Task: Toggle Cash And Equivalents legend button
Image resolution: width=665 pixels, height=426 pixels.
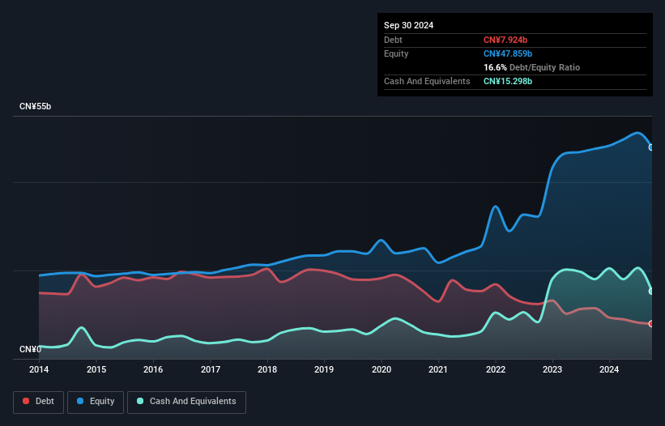Action: point(186,402)
